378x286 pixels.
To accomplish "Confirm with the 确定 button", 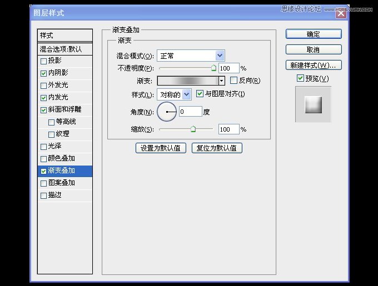I will coord(314,34).
